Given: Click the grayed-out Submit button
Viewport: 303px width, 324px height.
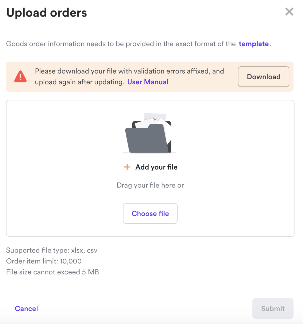Looking at the screenshot, I should (x=273, y=308).
